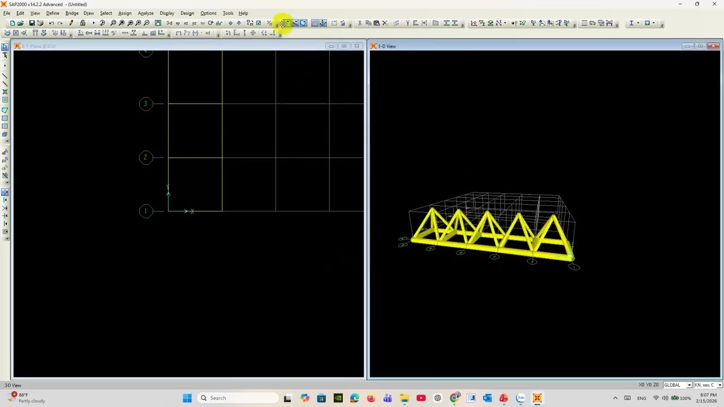Viewport: 724px width, 407px height.
Task: Open the shell design toolbar dropdown arrow
Action: click(x=654, y=24)
